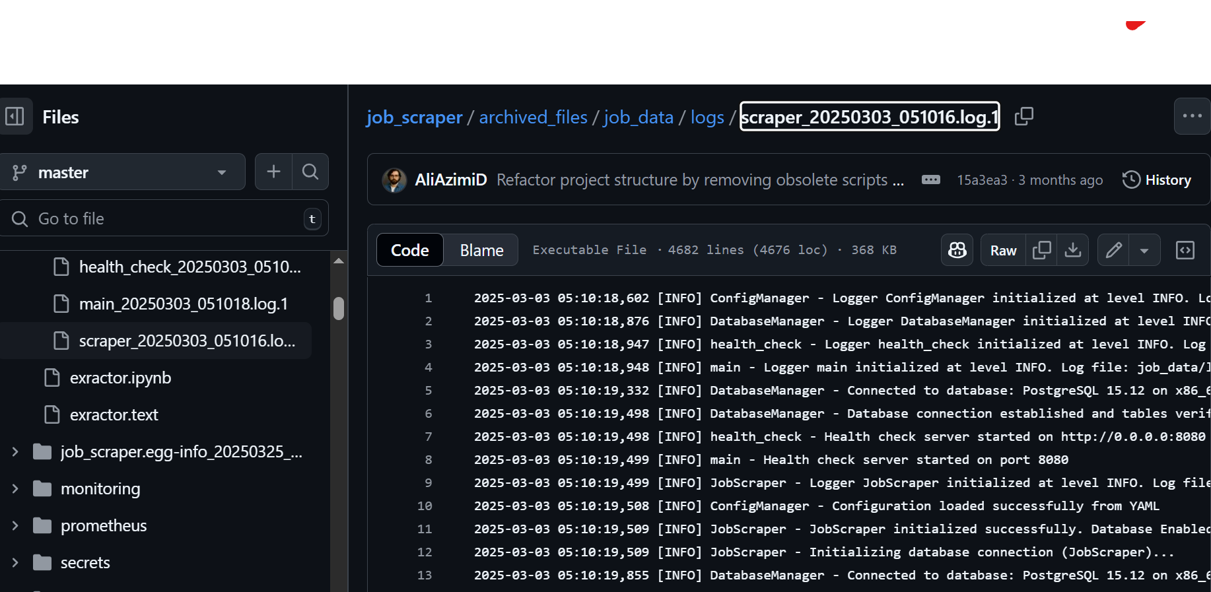Click the file tree scrollbar thumb

pos(339,308)
